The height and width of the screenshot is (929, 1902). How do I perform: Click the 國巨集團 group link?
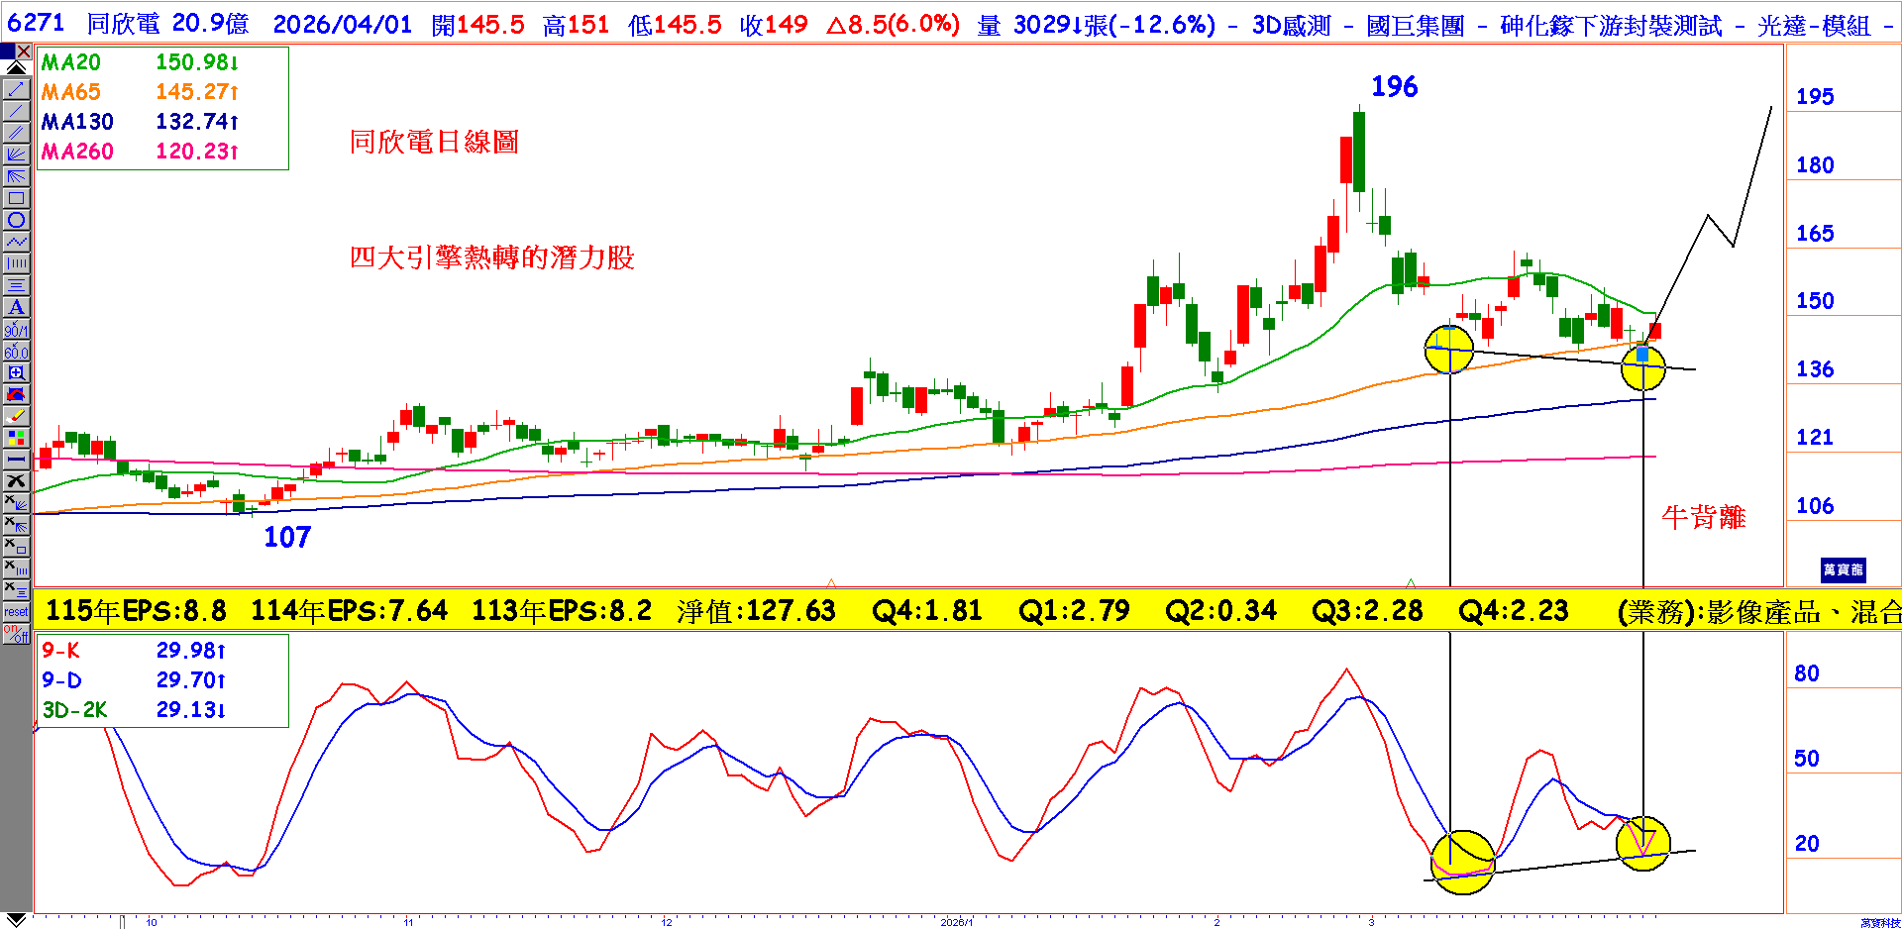pos(1415,25)
